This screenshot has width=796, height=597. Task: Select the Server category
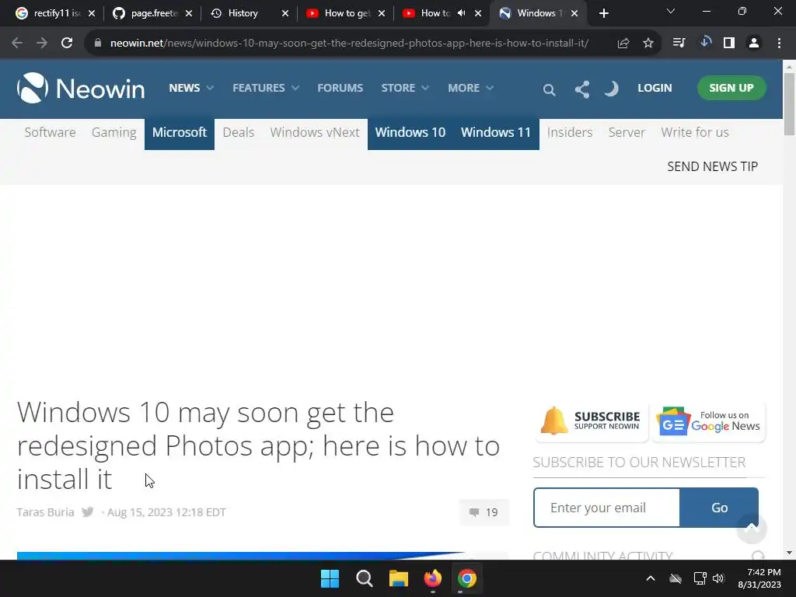tap(627, 132)
